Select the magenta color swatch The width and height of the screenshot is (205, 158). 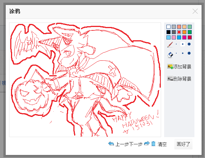[x=184, y=37]
